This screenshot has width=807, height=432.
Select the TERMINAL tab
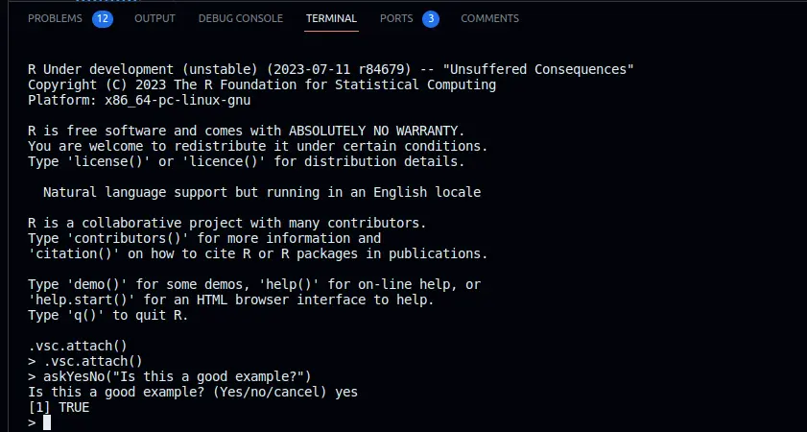331,18
